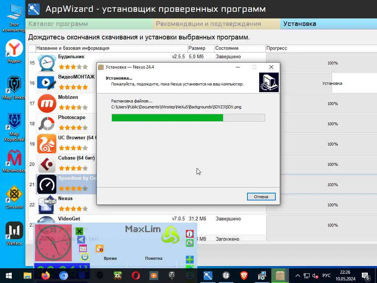Click the analog clock in MaxLim widget
Screen dimensions: 377x283
tap(53, 242)
